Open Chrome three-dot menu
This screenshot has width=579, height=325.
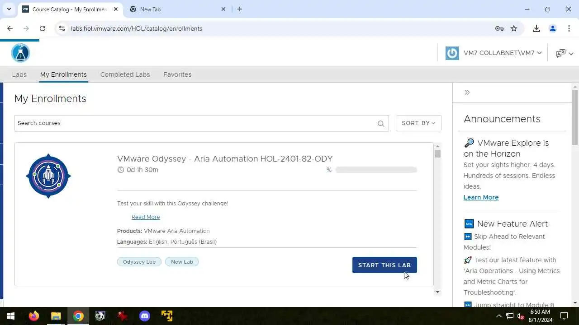pyautogui.click(x=569, y=28)
